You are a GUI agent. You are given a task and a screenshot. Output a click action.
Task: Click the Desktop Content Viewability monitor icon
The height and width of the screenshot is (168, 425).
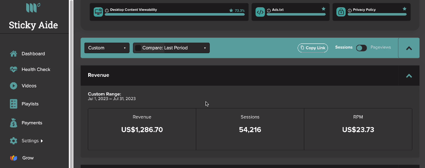pyautogui.click(x=98, y=12)
